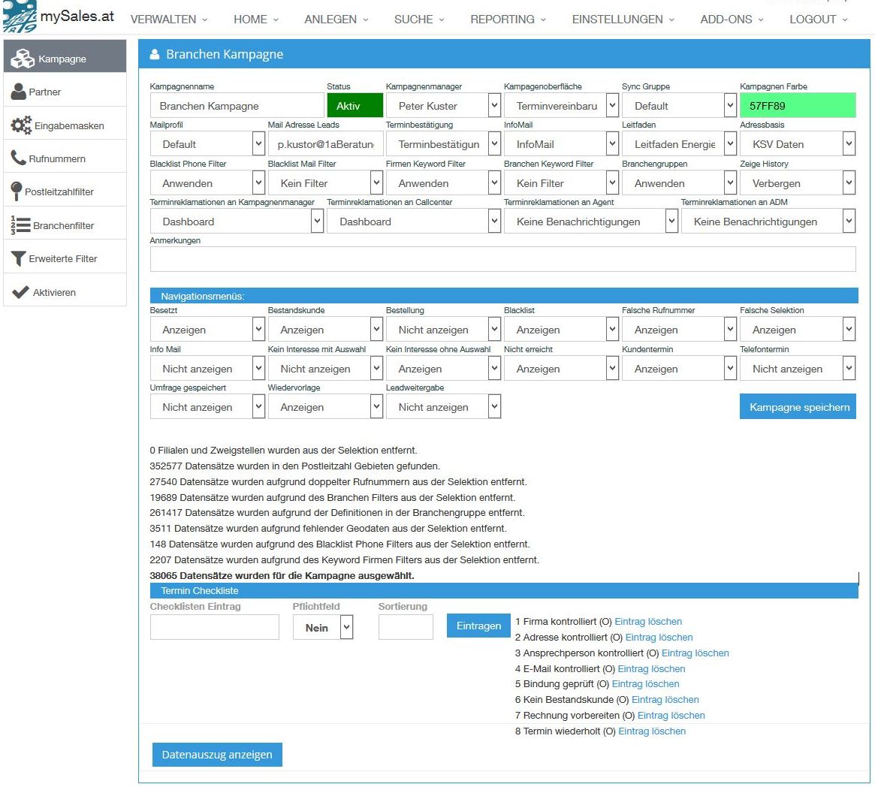Open Eingabemasken via the gears icon
The image size is (875, 787).
21,125
